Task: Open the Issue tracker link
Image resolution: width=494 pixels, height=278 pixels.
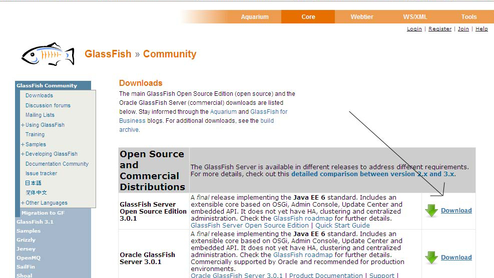Action: [x=41, y=173]
